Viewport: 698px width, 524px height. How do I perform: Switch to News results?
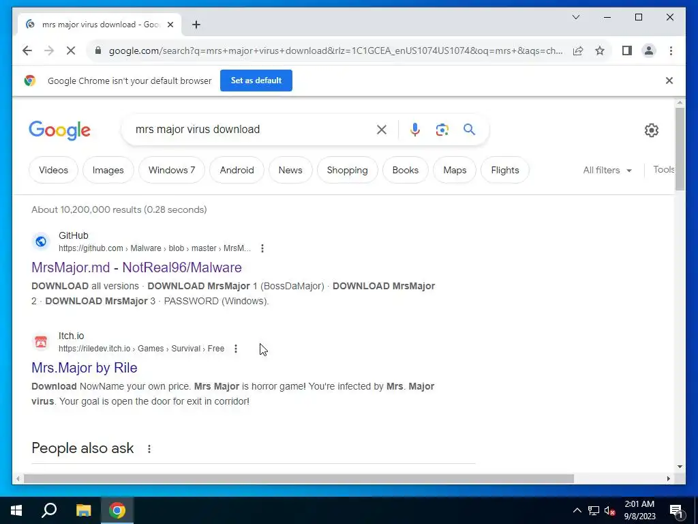[x=290, y=170]
